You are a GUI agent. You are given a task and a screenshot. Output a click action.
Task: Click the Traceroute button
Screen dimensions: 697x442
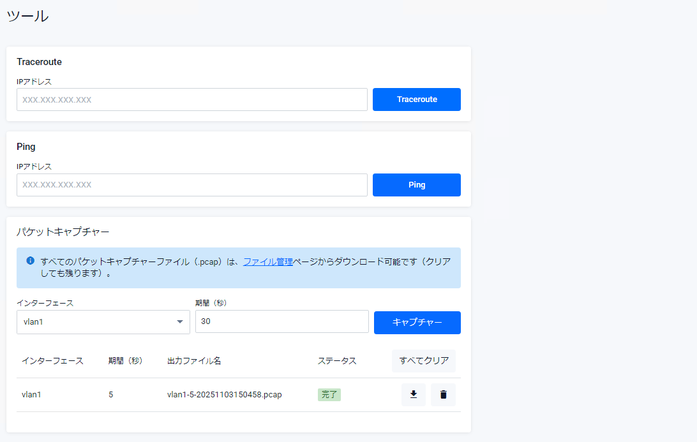416,99
